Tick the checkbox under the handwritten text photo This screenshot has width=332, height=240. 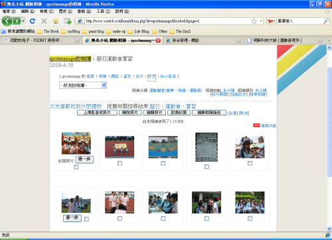[x=207, y=166]
